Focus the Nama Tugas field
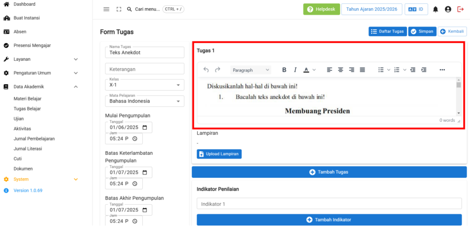Viewport: 470px width, 229px height. click(x=145, y=52)
